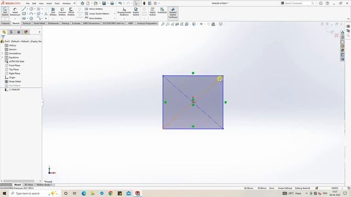Screen dimensions: 351x197
Task: Open Appearances tab in task pane
Action: [342, 50]
